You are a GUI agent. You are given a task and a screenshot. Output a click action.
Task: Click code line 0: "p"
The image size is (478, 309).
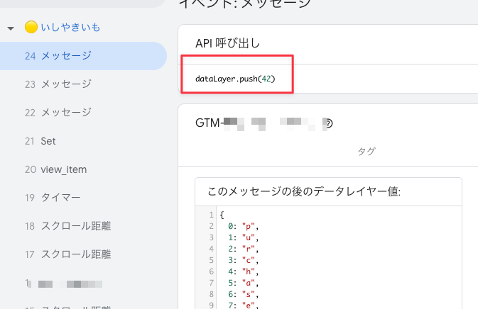point(244,226)
